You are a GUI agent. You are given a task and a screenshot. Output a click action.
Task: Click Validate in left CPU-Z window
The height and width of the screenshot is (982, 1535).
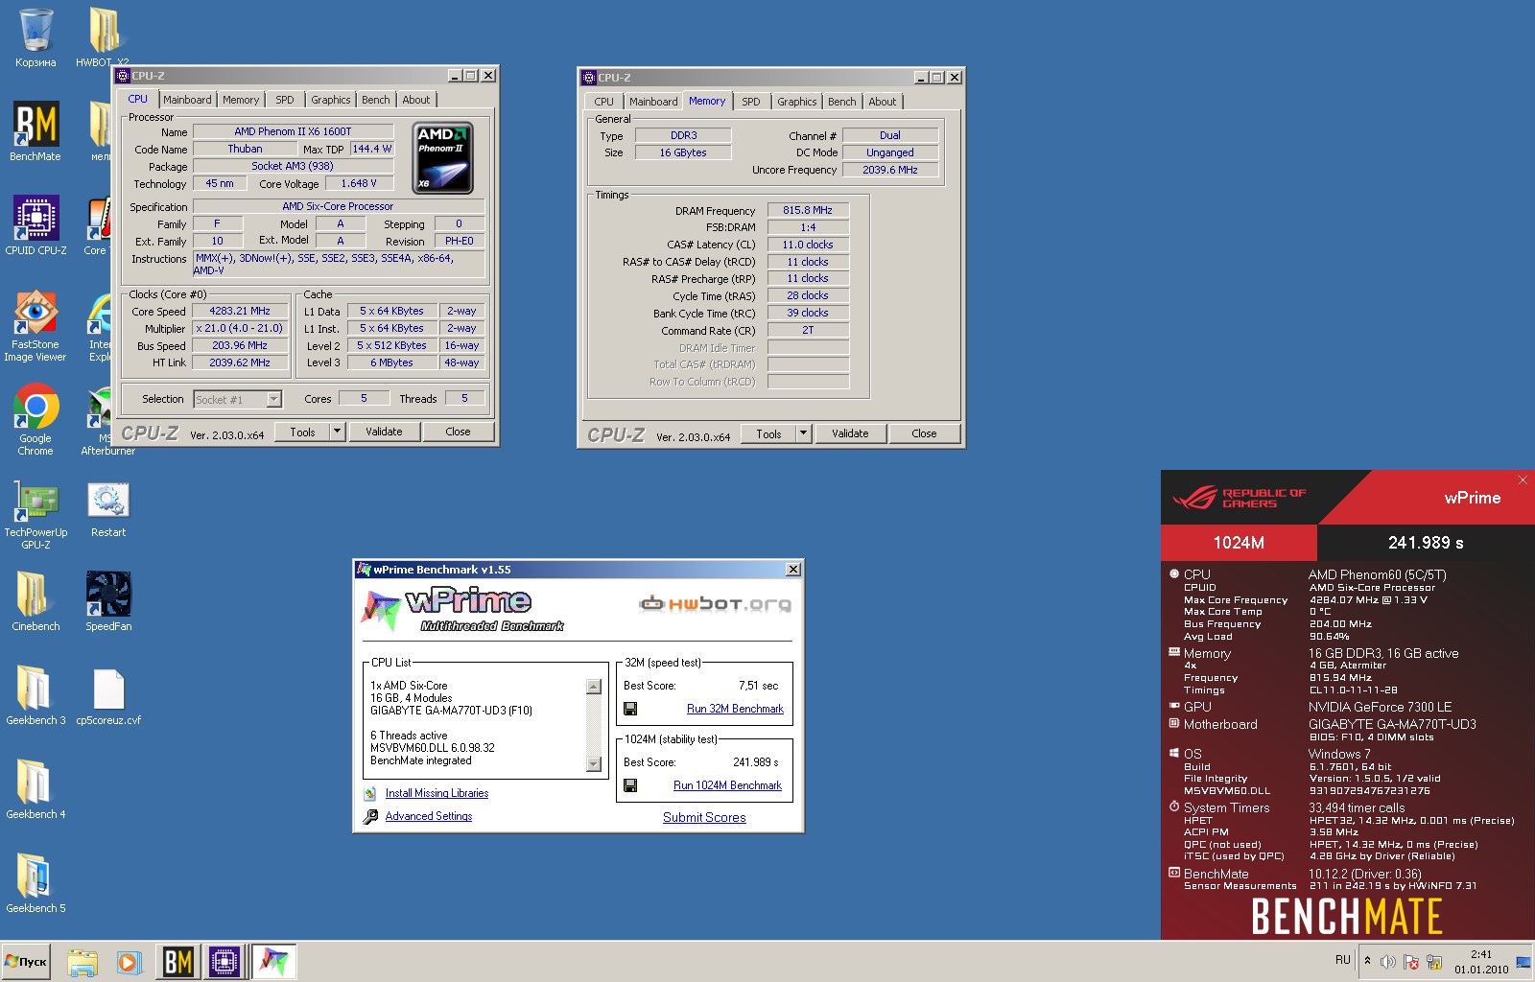coord(384,432)
